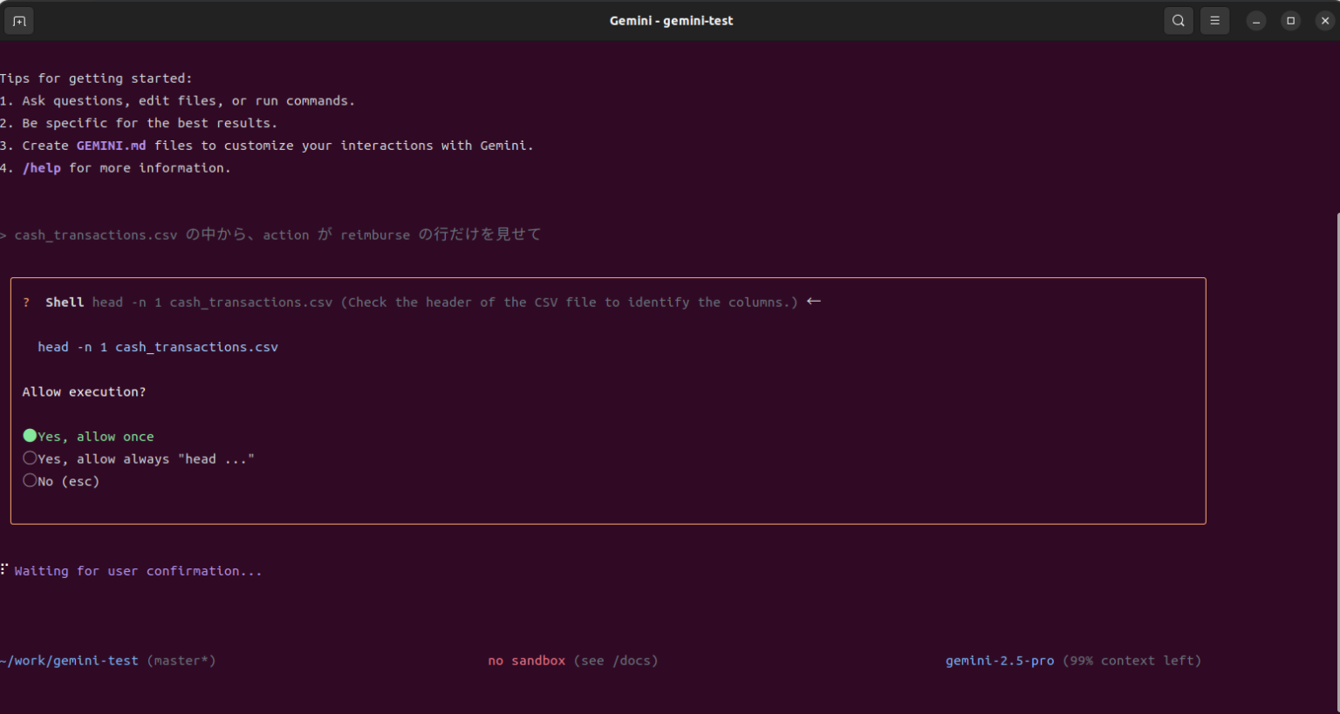Click the Allow execution? prompt text
Image resolution: width=1340 pixels, height=714 pixels.
click(84, 391)
